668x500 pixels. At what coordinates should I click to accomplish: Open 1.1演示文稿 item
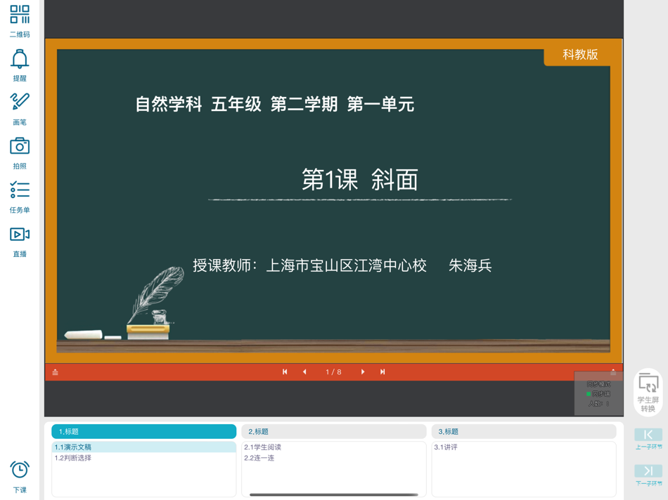coord(144,447)
